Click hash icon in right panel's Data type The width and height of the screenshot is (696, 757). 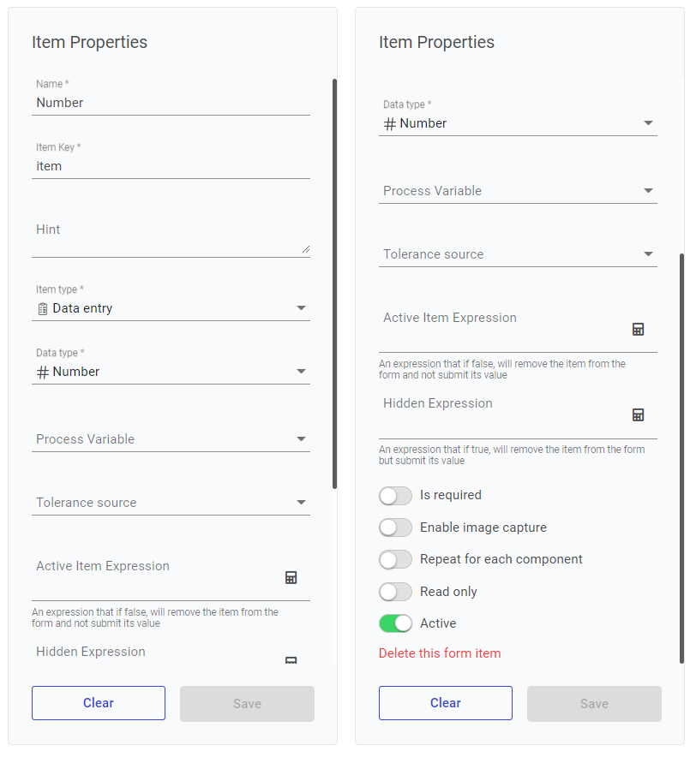390,123
